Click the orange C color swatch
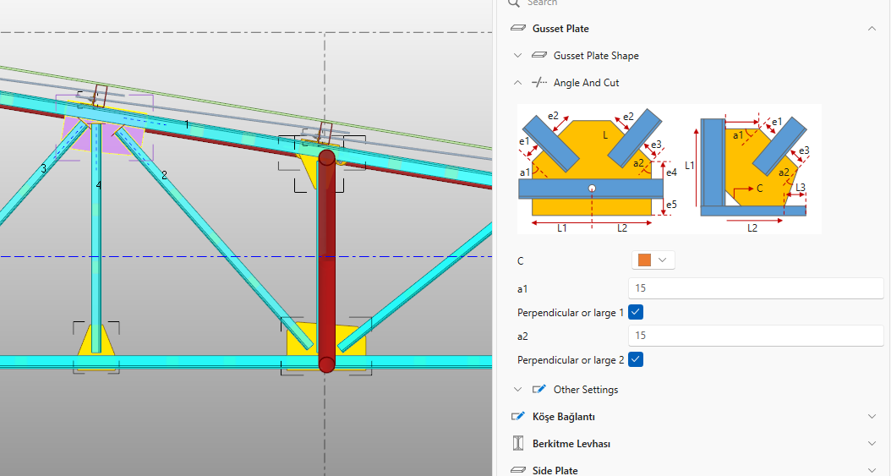This screenshot has height=476, width=891. point(645,260)
